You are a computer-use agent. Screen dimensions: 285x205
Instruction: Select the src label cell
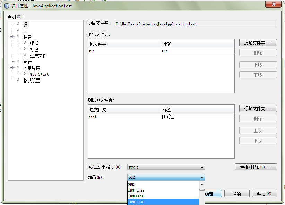click(x=198, y=51)
